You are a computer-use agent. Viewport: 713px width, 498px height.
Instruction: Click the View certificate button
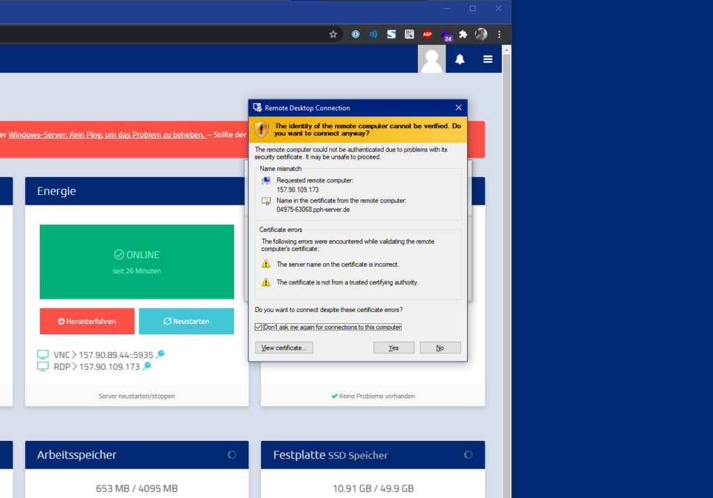(x=284, y=348)
